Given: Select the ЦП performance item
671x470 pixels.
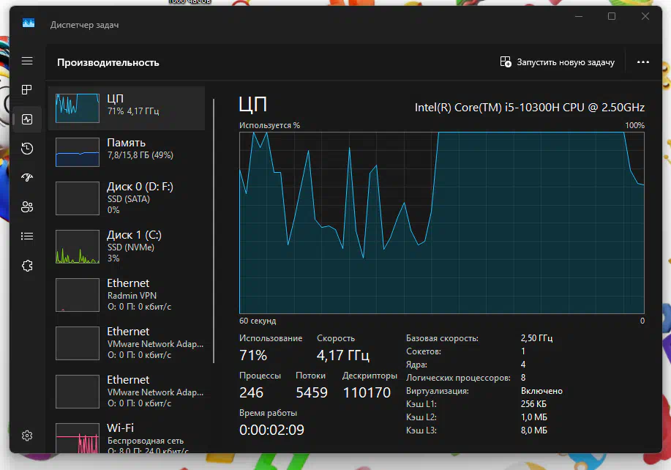Looking at the screenshot, I should coord(127,108).
